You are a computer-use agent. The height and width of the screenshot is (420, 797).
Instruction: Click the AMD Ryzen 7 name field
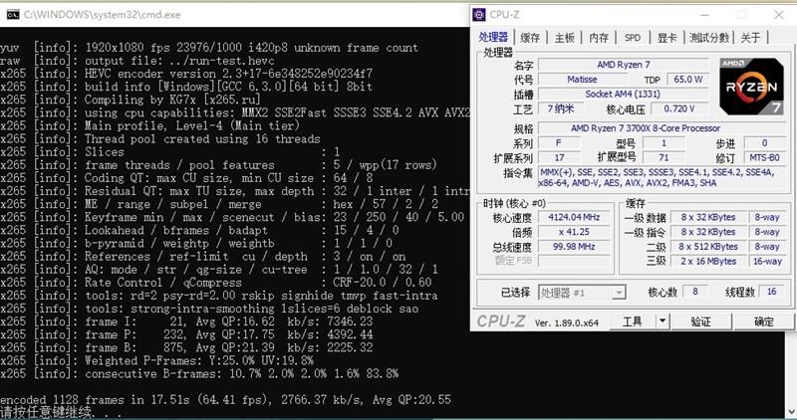(x=624, y=65)
